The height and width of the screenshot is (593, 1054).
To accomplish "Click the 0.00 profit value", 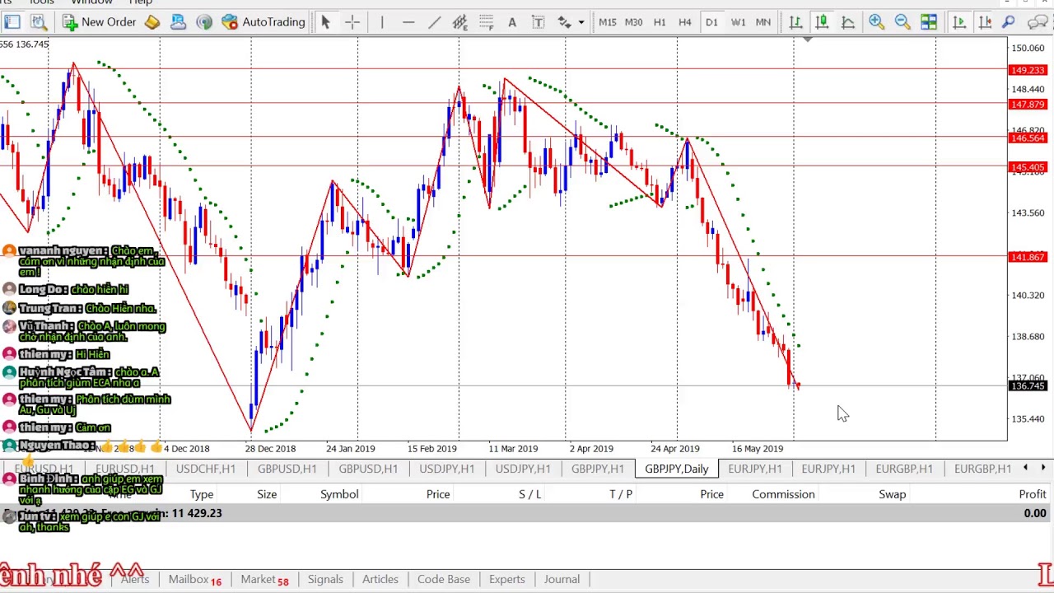I will click(x=1035, y=513).
